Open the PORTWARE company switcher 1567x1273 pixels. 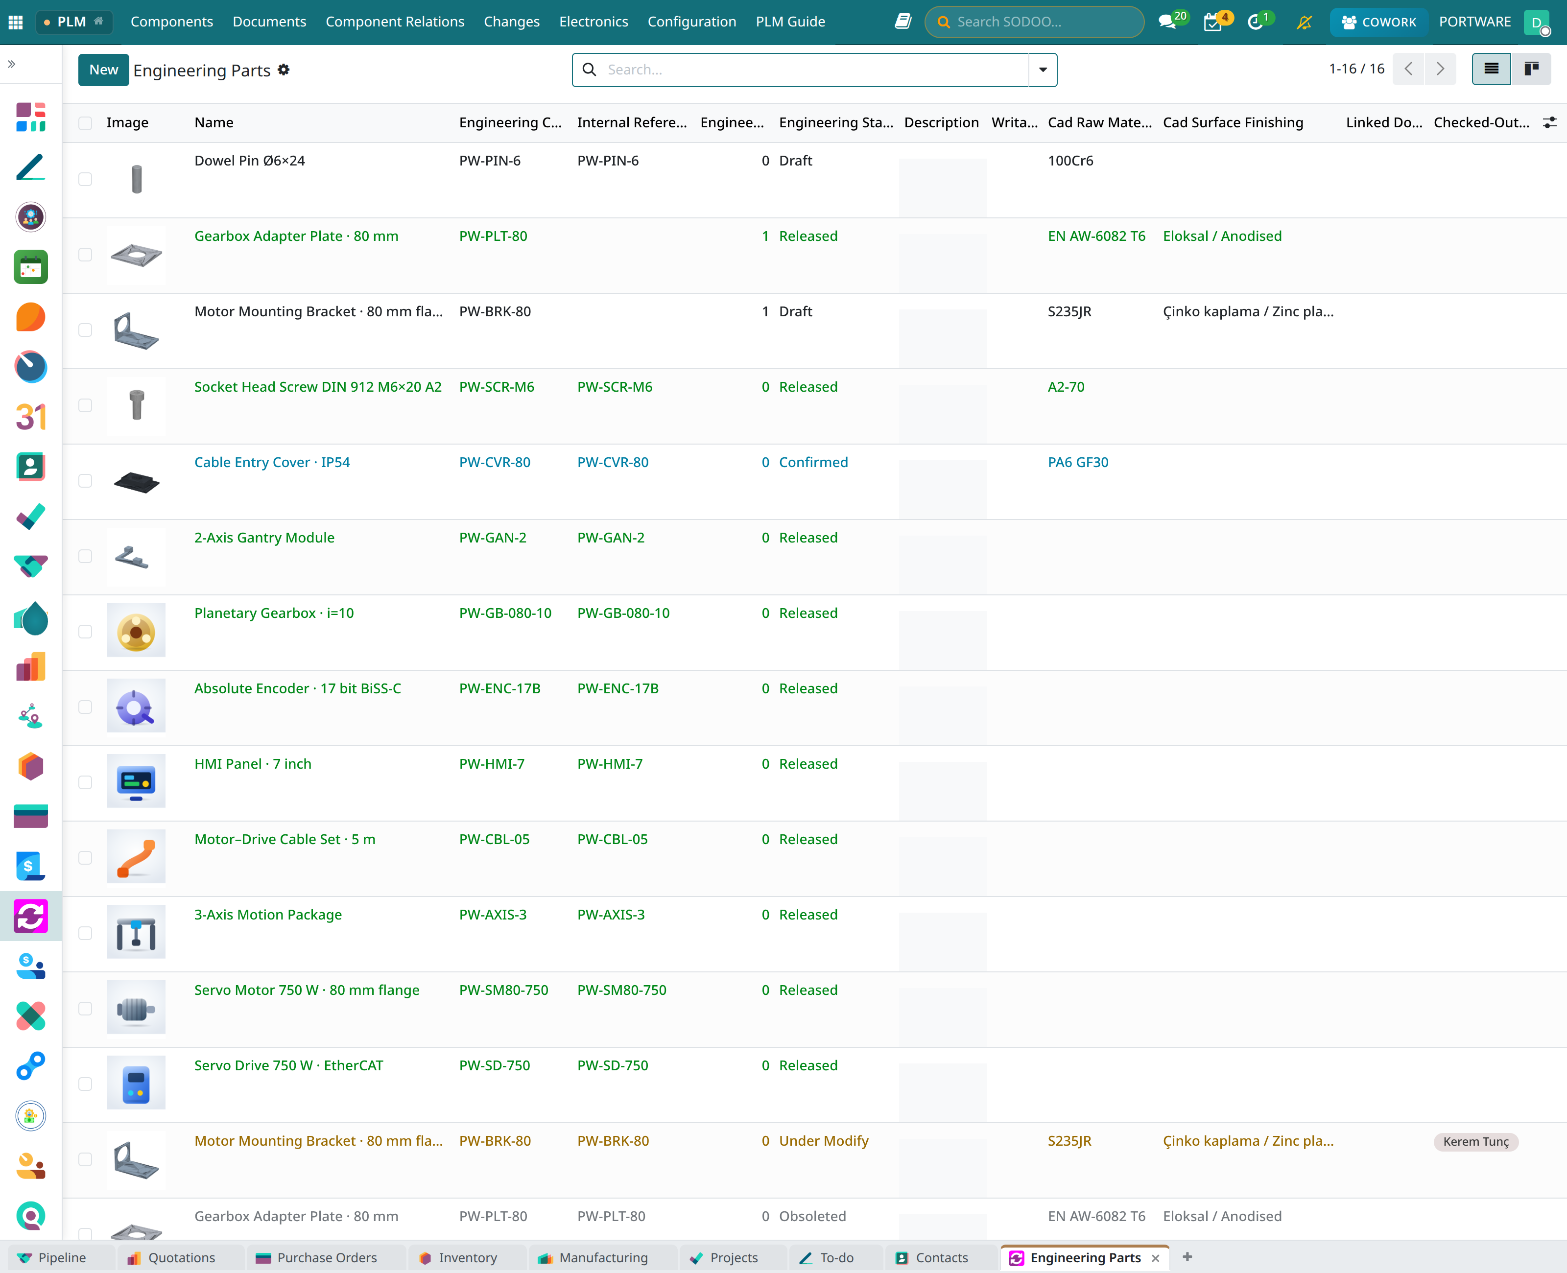(x=1474, y=22)
